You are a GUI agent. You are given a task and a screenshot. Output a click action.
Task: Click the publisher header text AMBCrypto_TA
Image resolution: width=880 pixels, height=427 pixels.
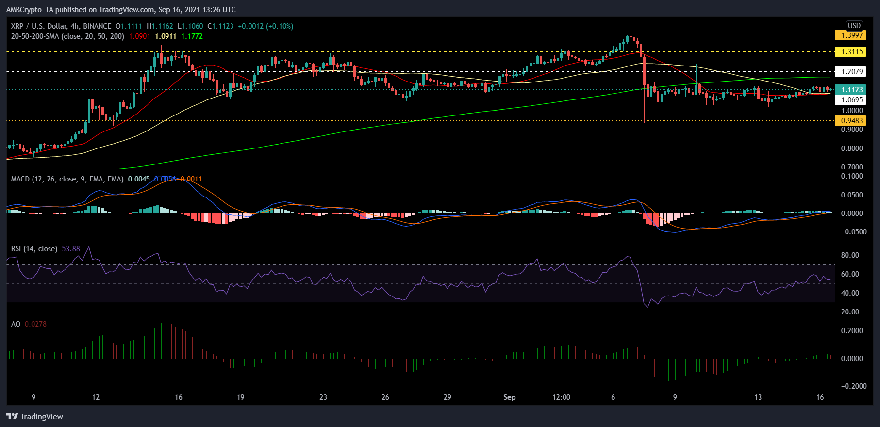click(29, 10)
